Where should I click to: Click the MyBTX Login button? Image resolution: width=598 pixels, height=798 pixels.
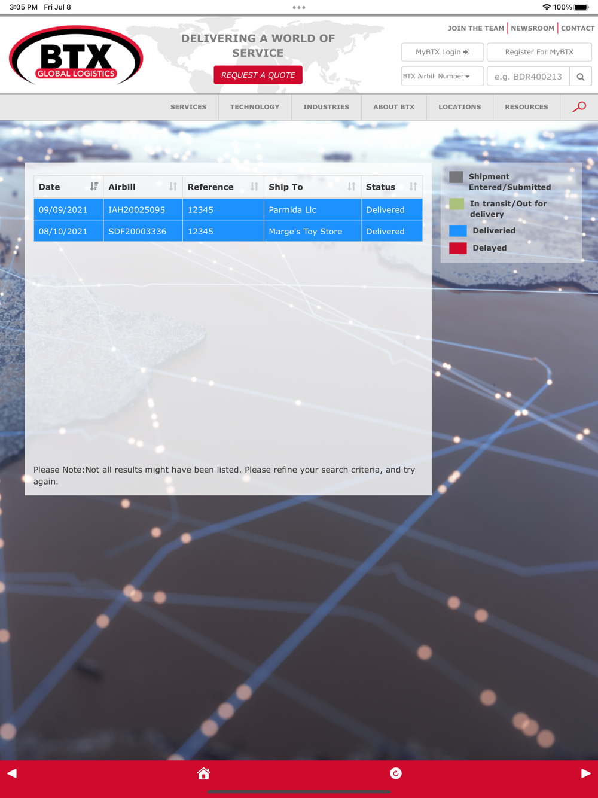coord(442,52)
